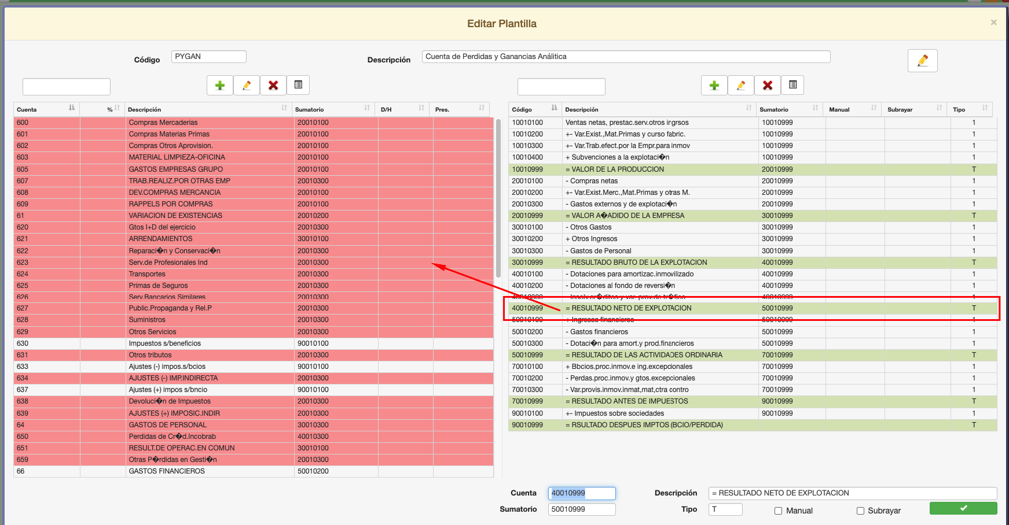Click the pencil button beside the Descripción field
This screenshot has height=525, width=1009.
point(922,61)
